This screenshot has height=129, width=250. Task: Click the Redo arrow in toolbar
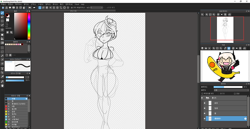tap(34, 8)
